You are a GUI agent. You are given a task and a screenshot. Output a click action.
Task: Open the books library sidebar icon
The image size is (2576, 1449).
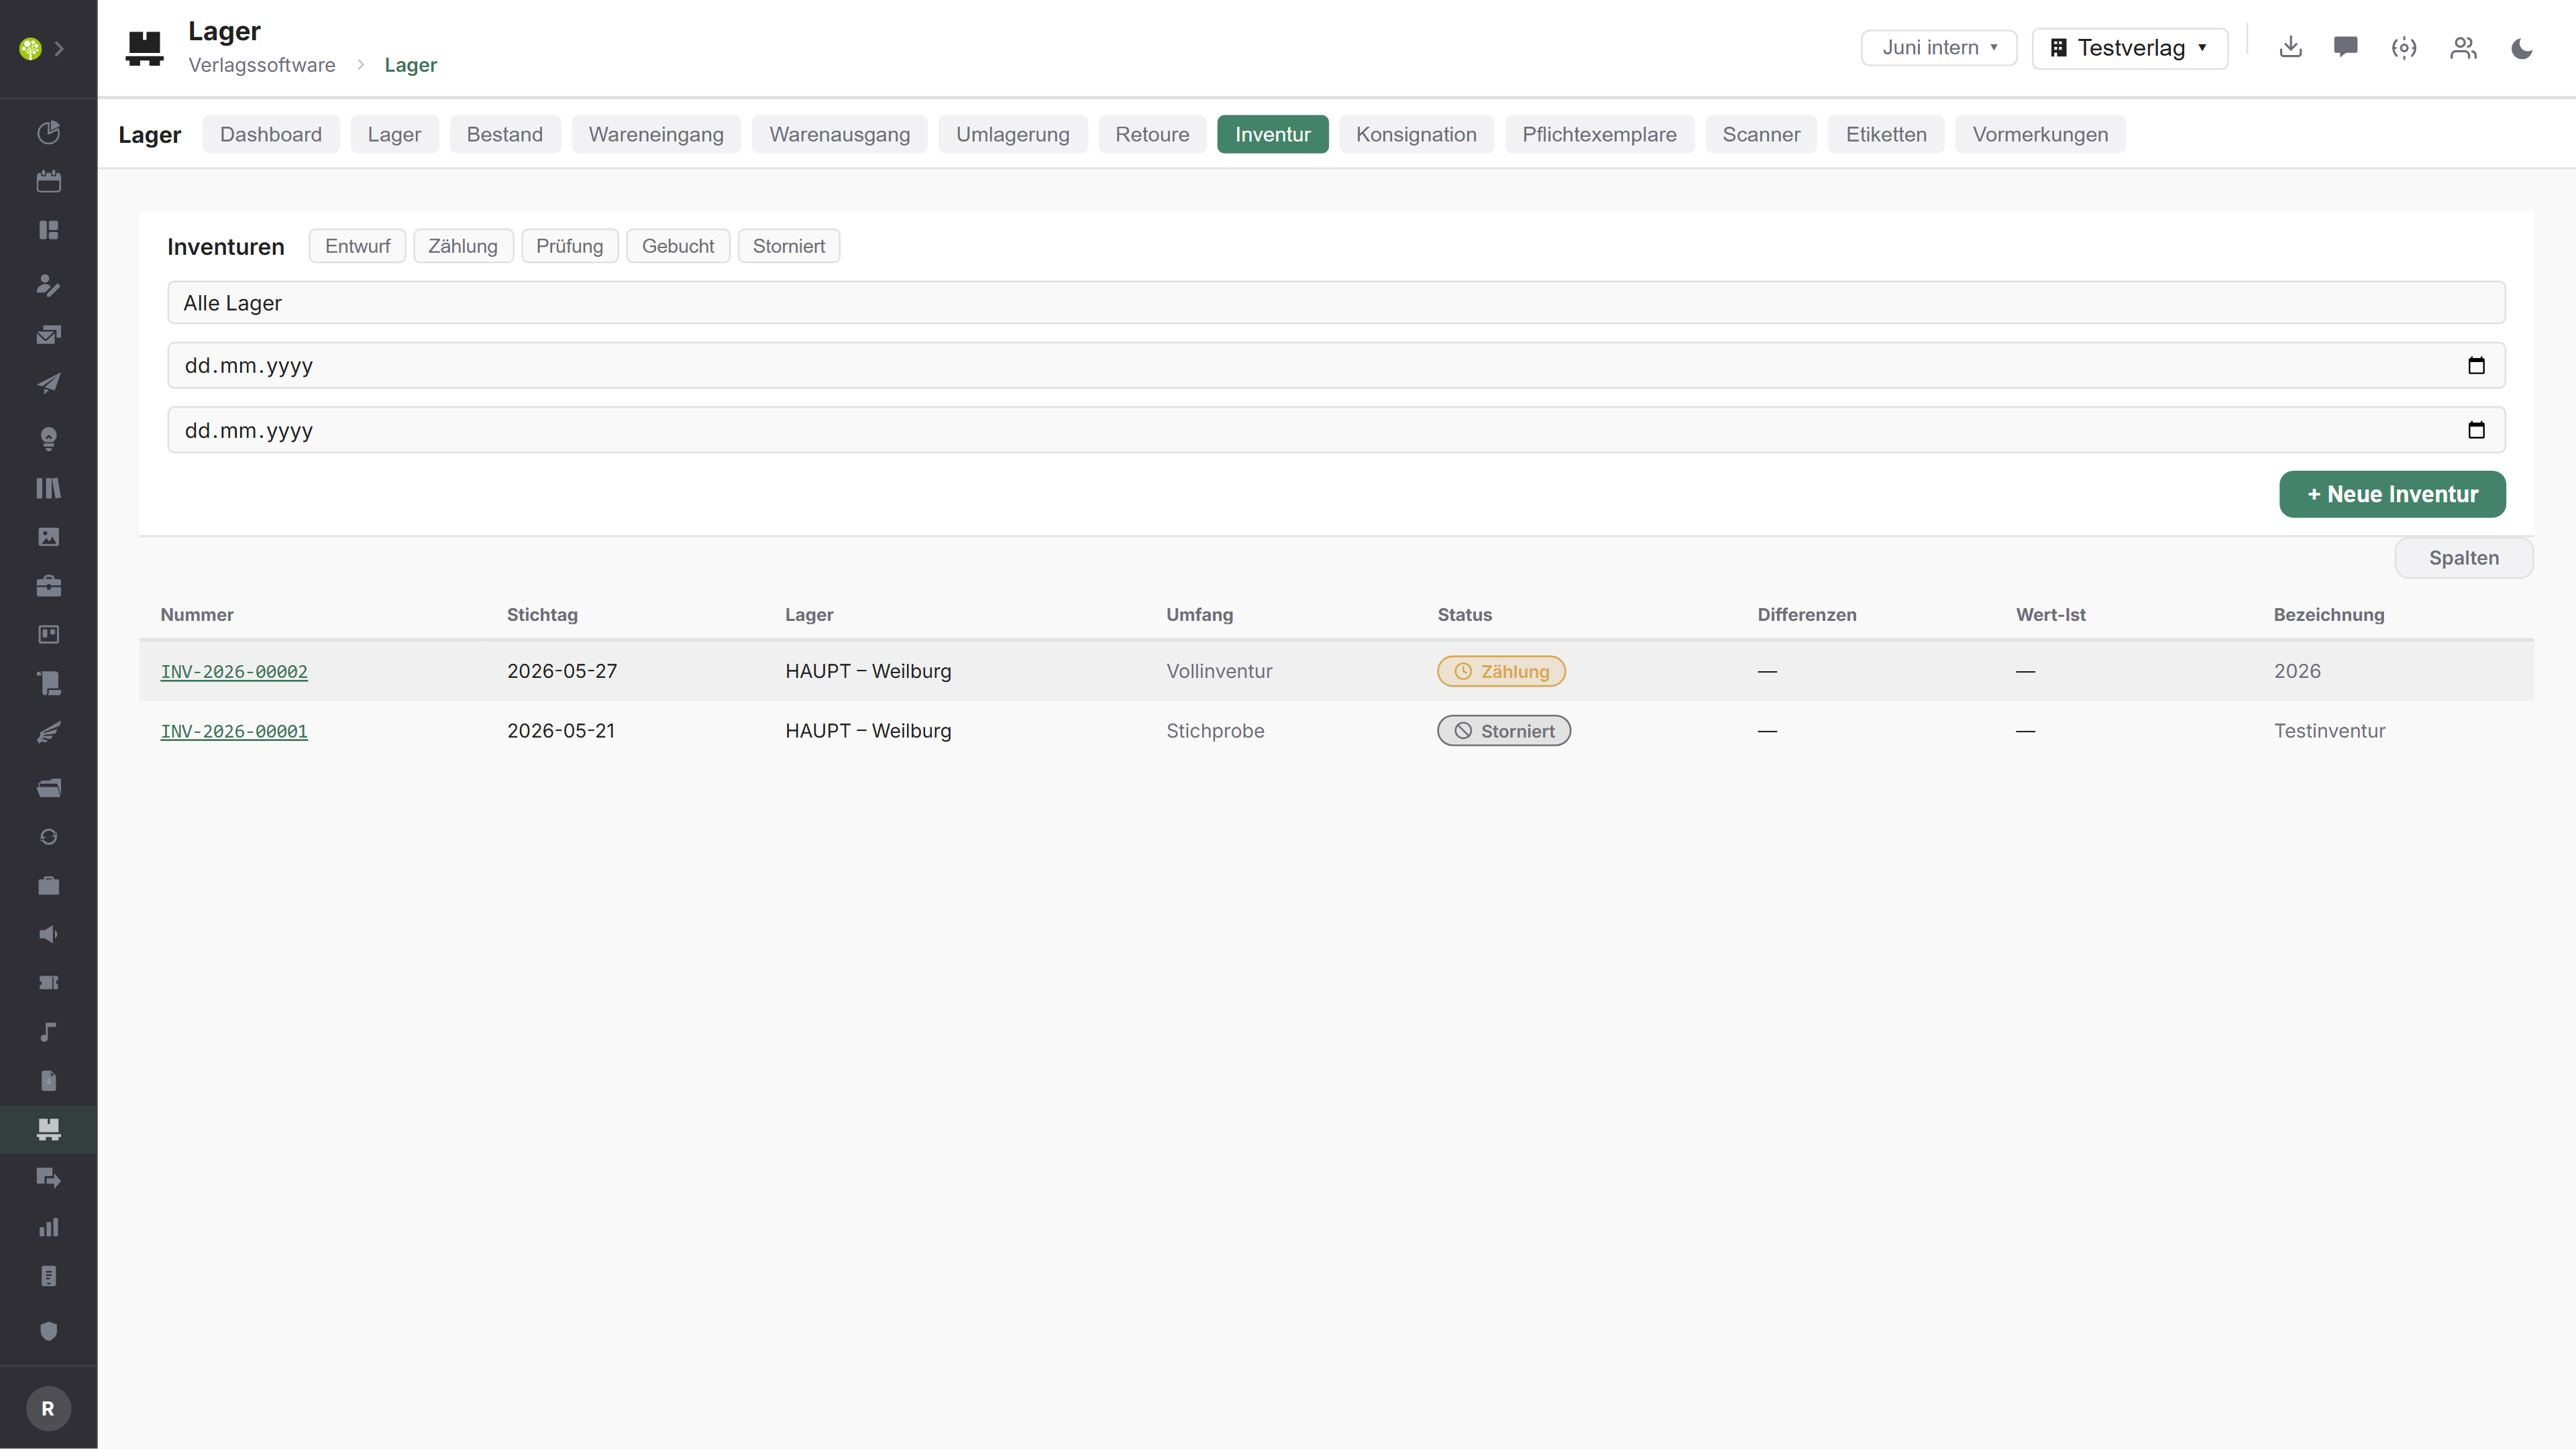(x=48, y=487)
